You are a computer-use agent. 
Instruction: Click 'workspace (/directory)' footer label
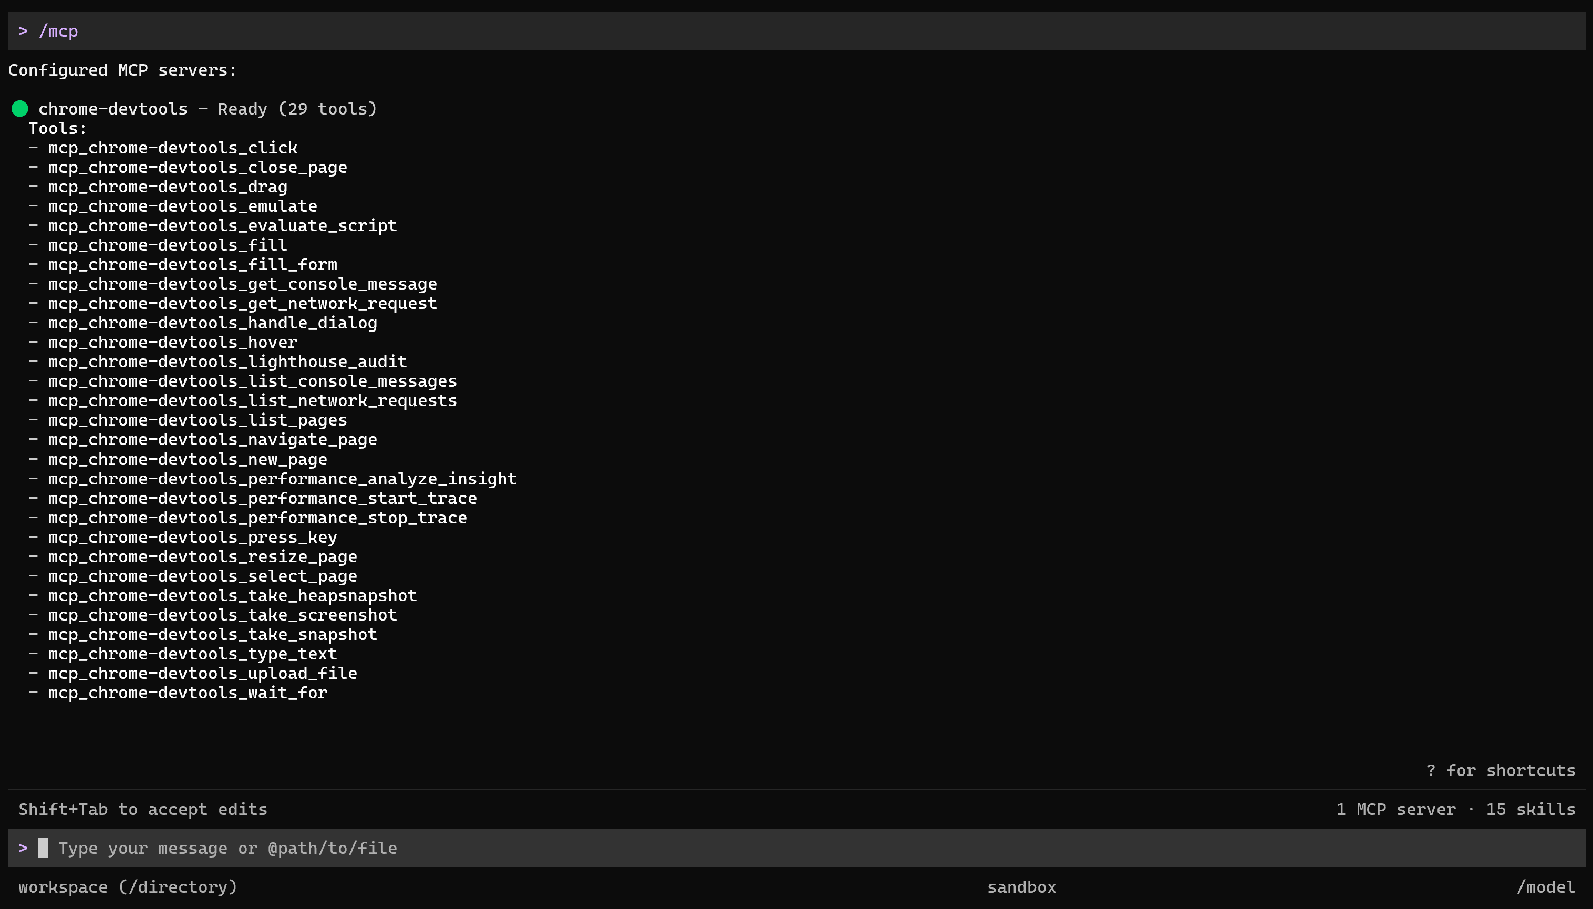pos(128,887)
